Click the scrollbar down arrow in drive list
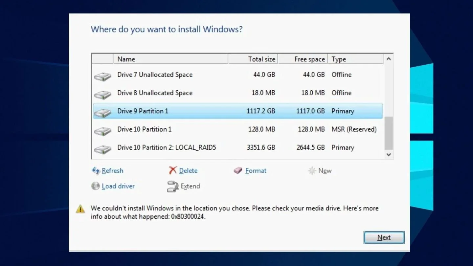 click(389, 154)
